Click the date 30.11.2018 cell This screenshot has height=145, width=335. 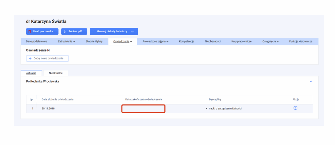pos(48,108)
